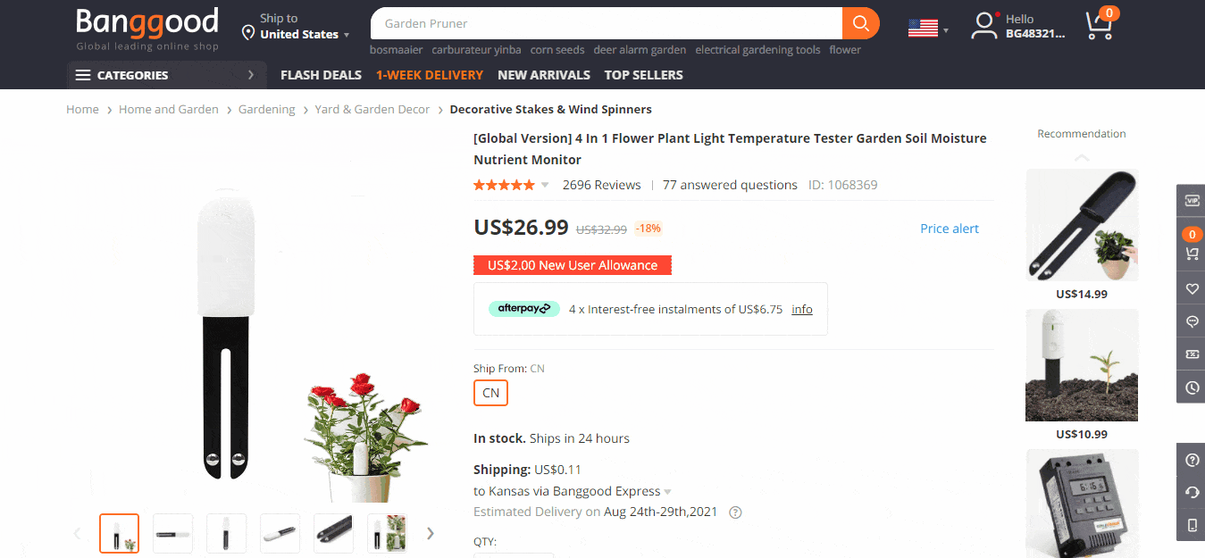Click the help question mark sidebar icon
The image size is (1205, 558).
tap(1192, 460)
